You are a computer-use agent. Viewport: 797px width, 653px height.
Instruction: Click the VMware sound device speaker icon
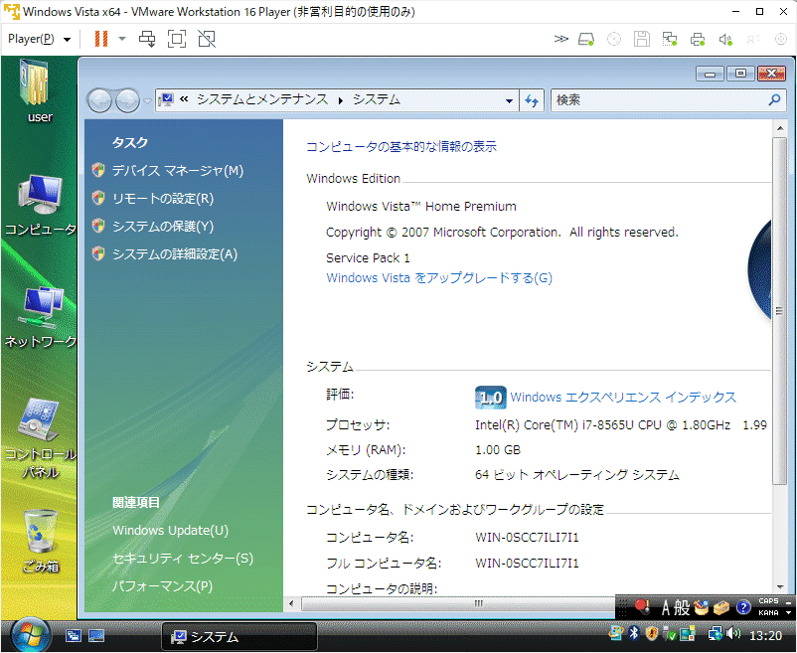tap(724, 39)
